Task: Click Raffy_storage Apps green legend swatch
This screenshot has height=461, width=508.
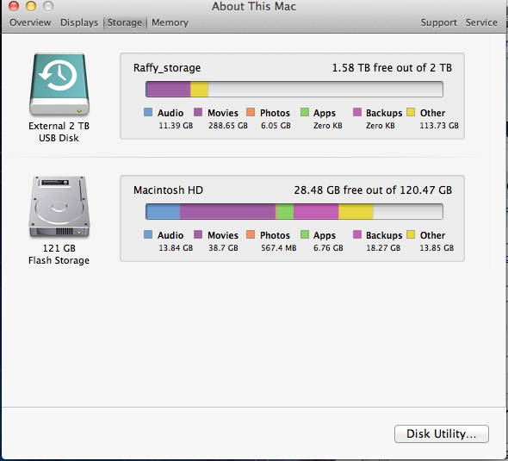Action: (x=305, y=112)
